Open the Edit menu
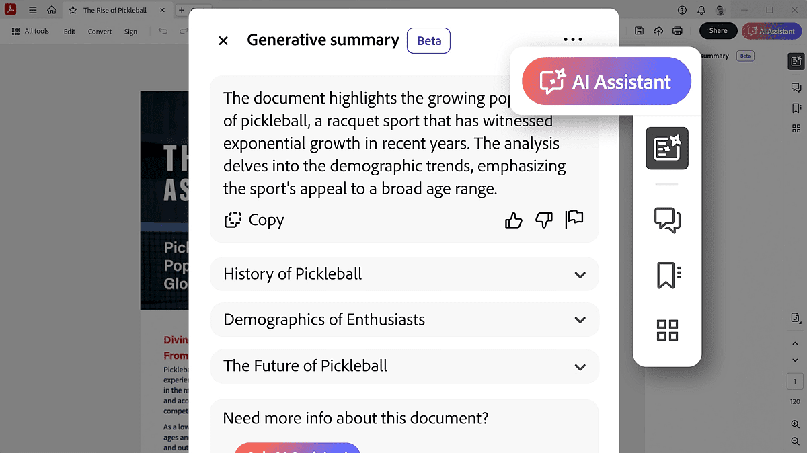The image size is (807, 453). pyautogui.click(x=69, y=31)
